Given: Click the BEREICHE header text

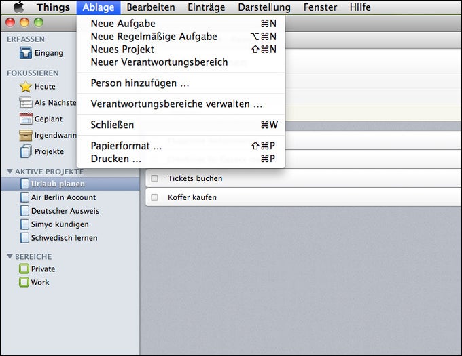Looking at the screenshot, I should [33, 256].
